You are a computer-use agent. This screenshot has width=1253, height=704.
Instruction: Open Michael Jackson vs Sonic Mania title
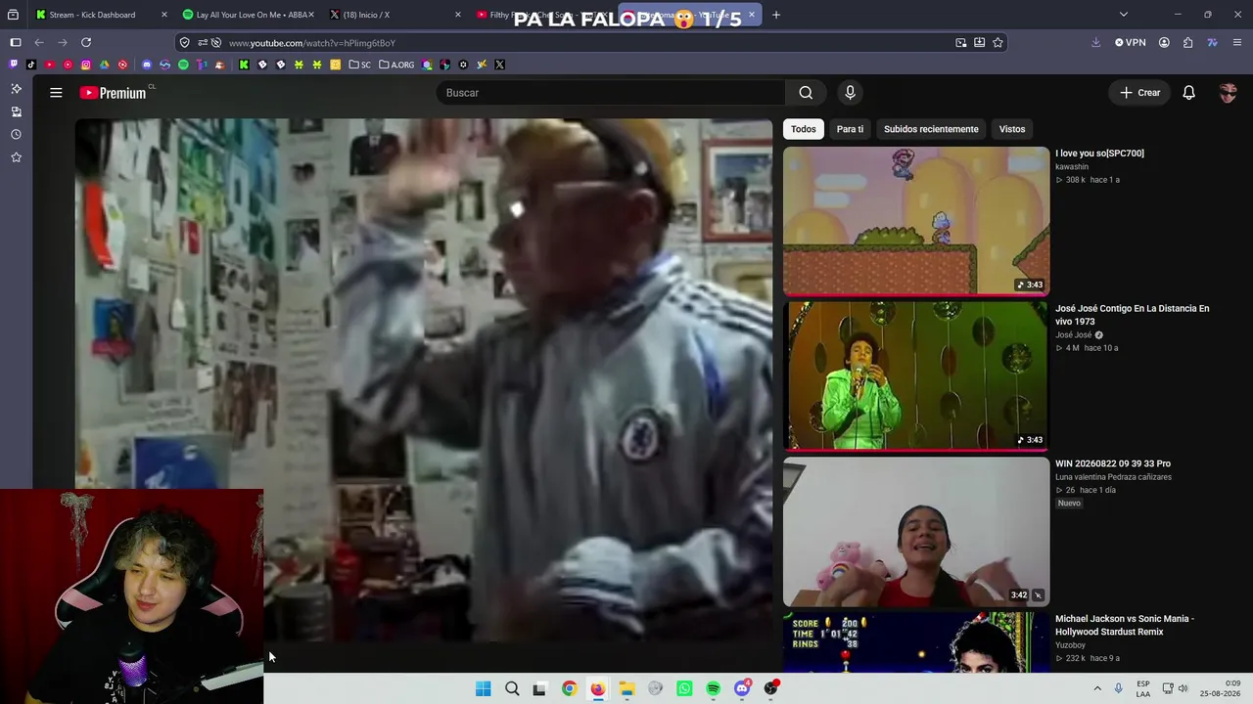[1125, 625]
